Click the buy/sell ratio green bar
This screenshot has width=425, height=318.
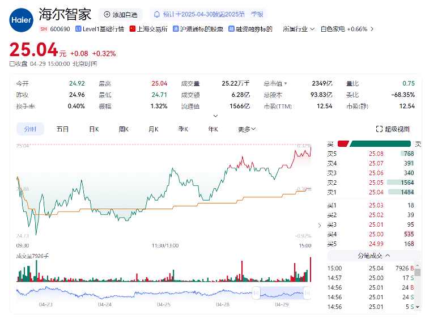[x=380, y=143]
